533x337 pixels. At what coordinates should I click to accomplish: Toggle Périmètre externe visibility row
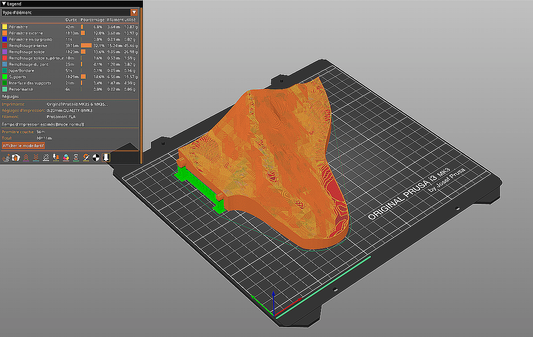26,33
